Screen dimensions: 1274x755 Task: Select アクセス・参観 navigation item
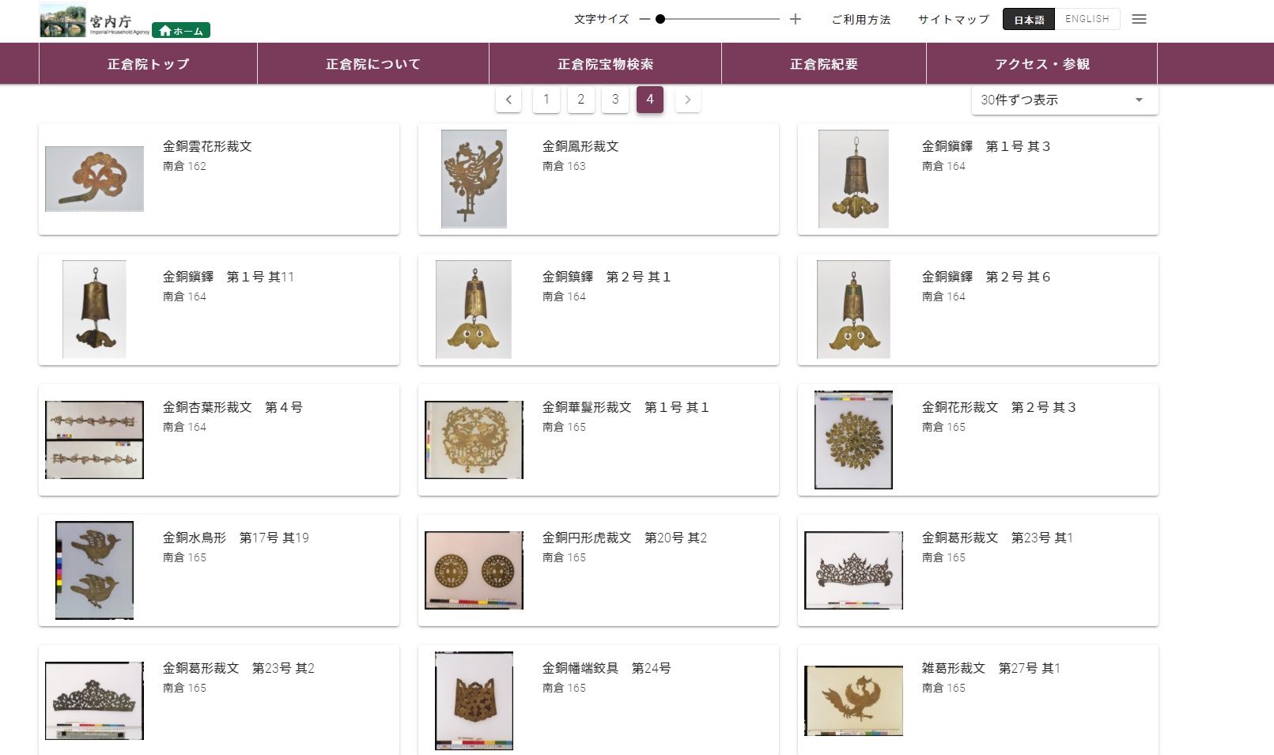1042,64
